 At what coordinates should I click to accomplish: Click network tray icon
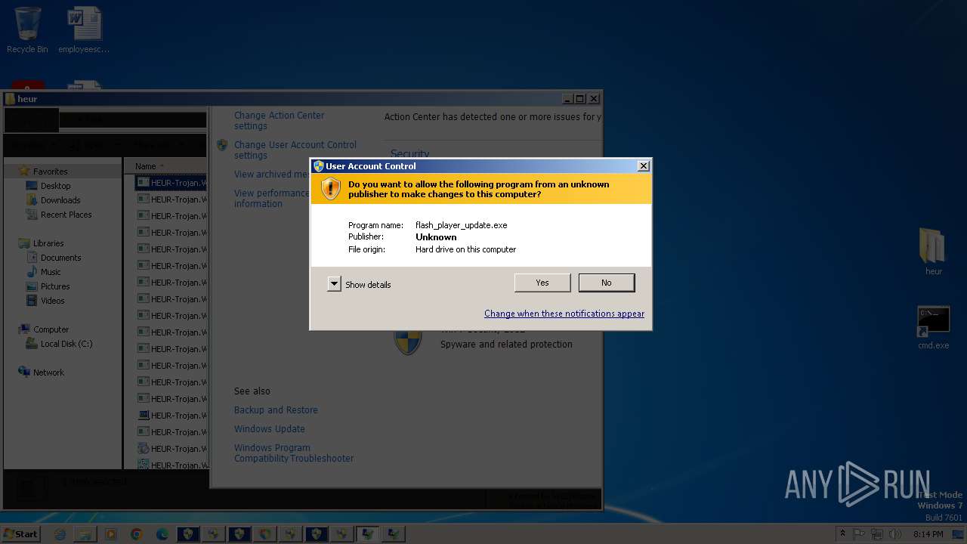pos(877,534)
